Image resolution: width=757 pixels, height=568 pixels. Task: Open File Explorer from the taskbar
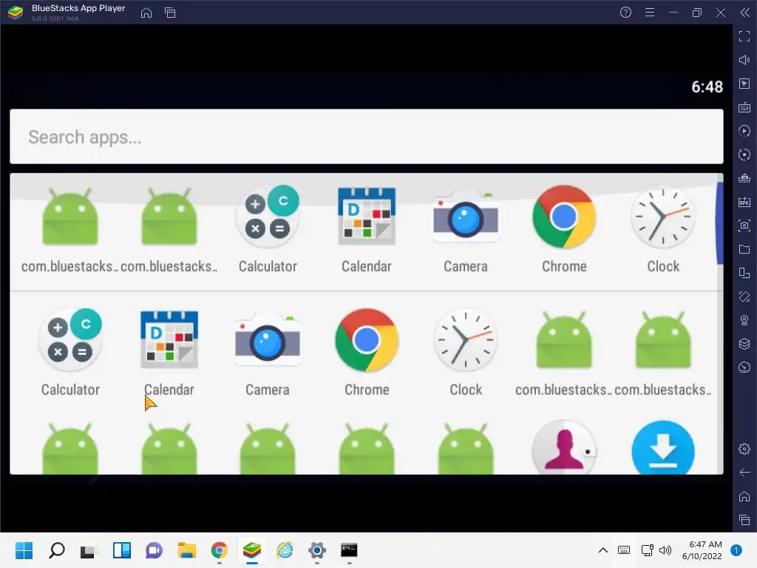pos(187,550)
